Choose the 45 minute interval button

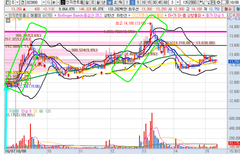point(160,2)
